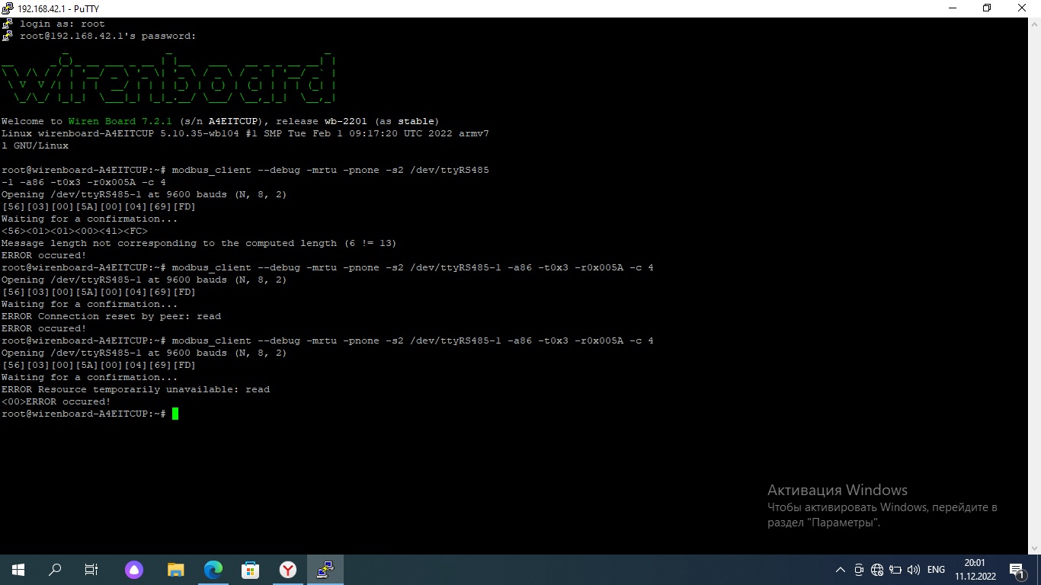Click response bytes '<56><01><01><00><41><FC>'
Image resolution: width=1041 pixels, height=585 pixels.
tap(75, 231)
